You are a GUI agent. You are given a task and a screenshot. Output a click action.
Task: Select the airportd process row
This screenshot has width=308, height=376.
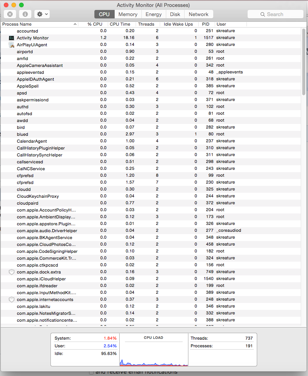click(151, 52)
